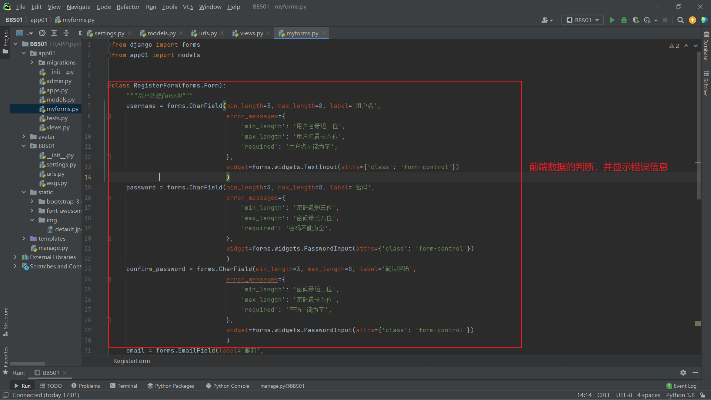This screenshot has height=400, width=711.
Task: Expand the migrations folder
Action: click(32, 62)
